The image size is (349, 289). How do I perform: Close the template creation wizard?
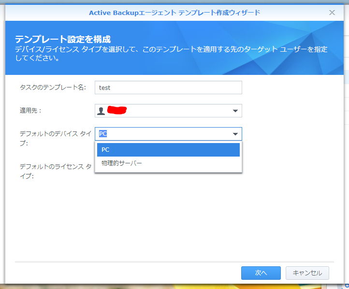click(332, 13)
